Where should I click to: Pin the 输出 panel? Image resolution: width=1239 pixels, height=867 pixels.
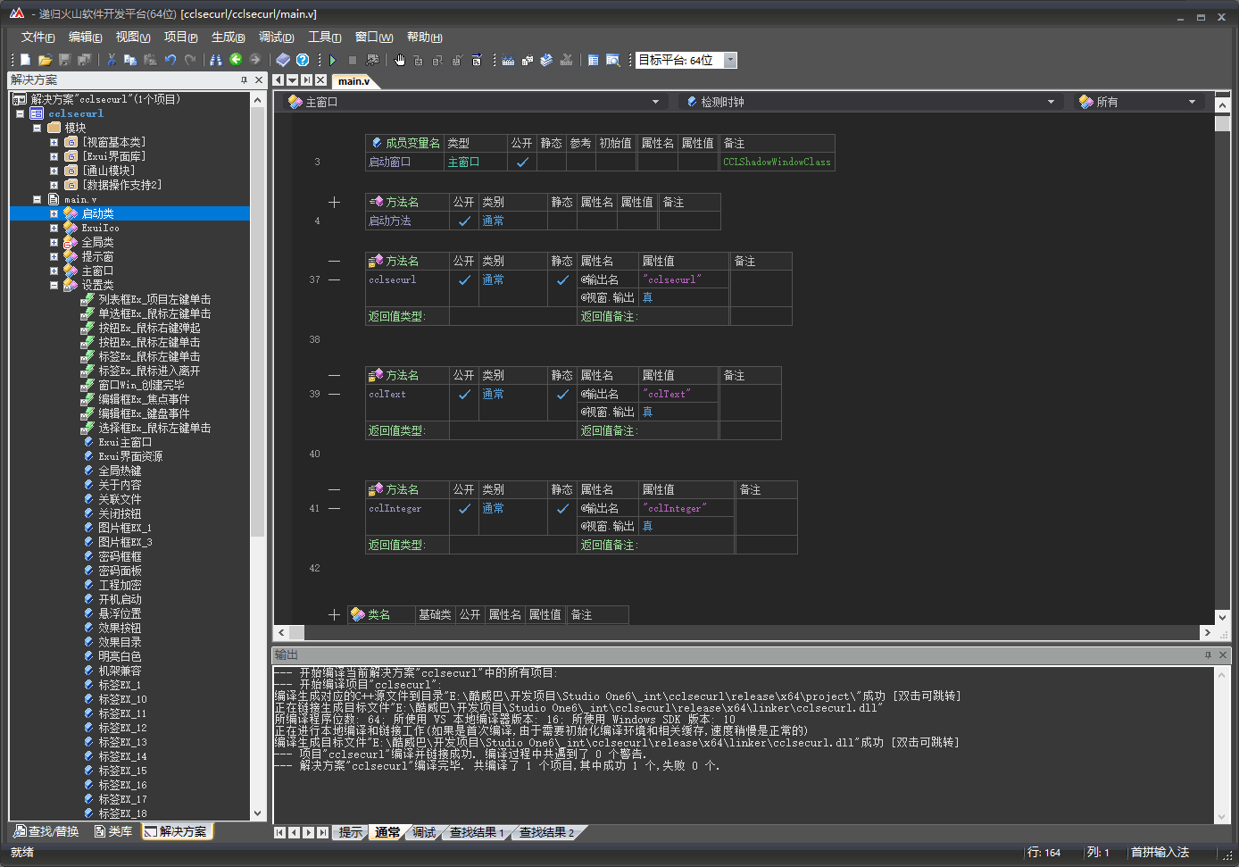coord(1208,655)
